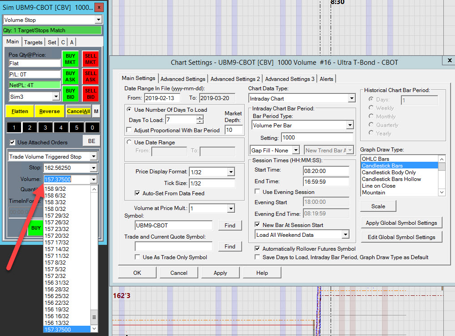Viewport: 455px width, 336px height.
Task: Click the red SELL MKT button
Action: coord(90,59)
